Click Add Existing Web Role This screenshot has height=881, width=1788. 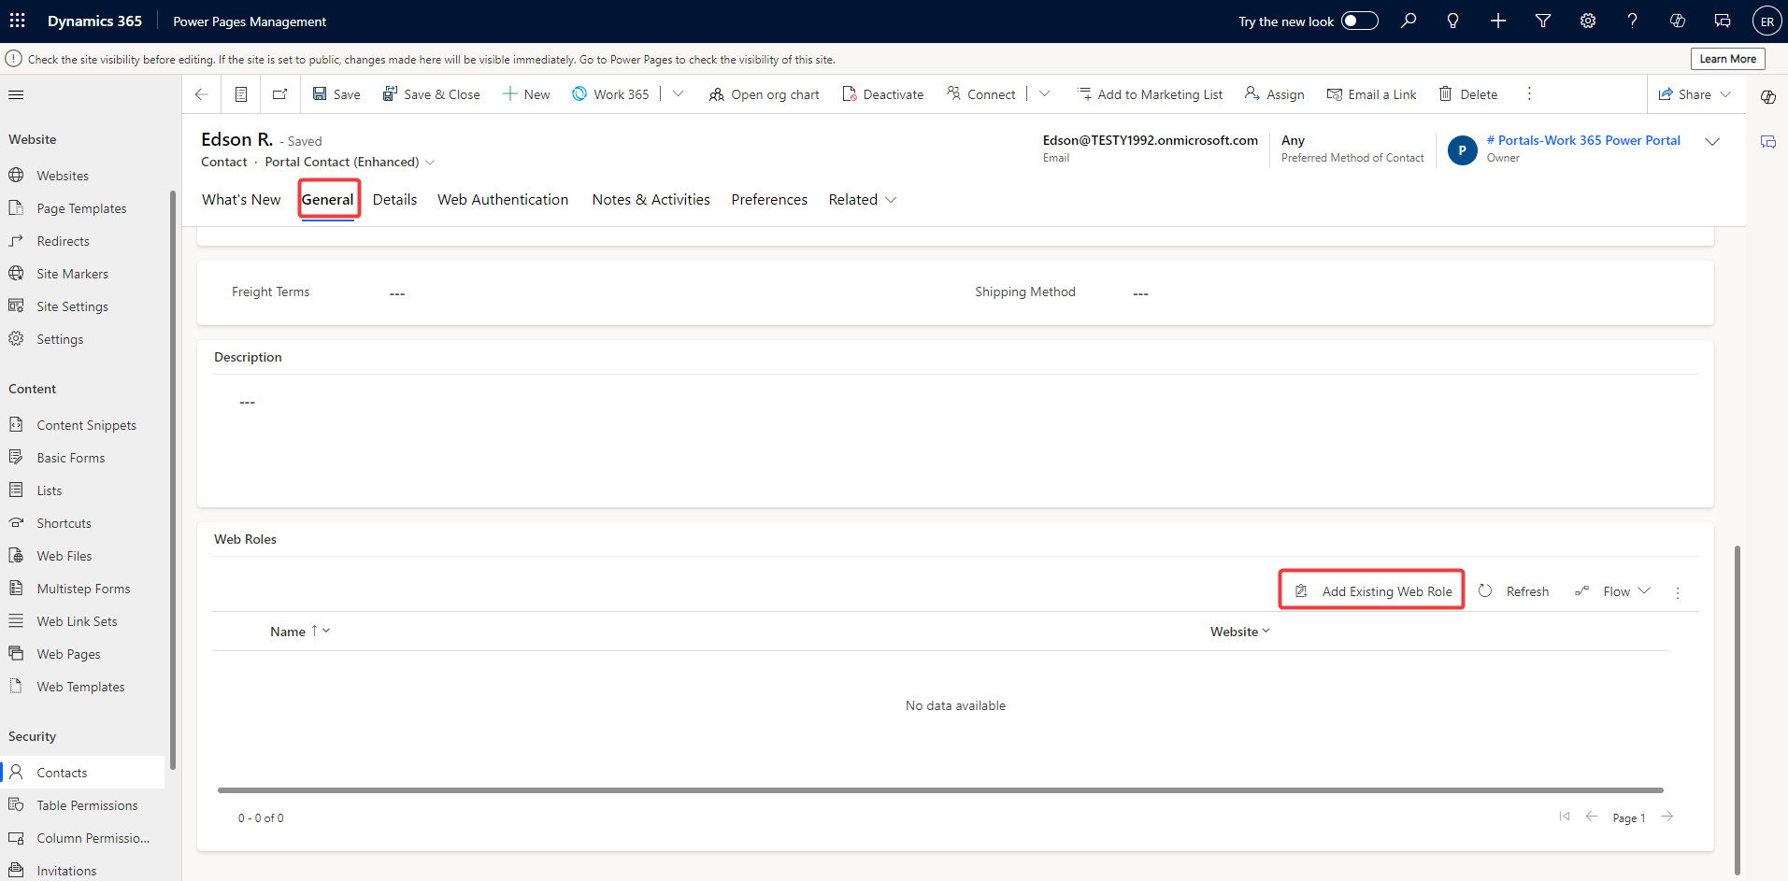pyautogui.click(x=1372, y=591)
